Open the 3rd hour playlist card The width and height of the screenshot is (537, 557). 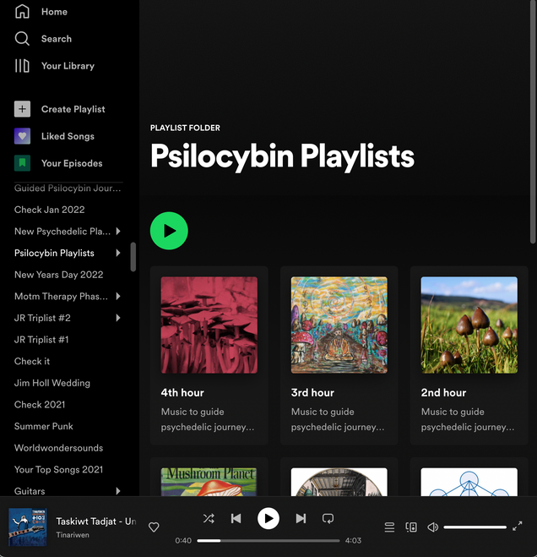click(x=339, y=355)
